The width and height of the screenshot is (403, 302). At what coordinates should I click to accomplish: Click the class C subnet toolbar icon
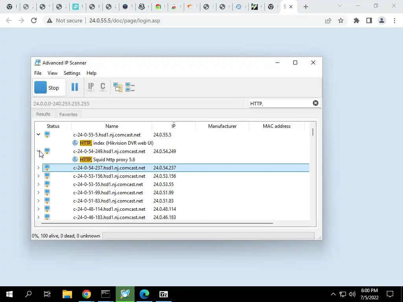point(103,87)
